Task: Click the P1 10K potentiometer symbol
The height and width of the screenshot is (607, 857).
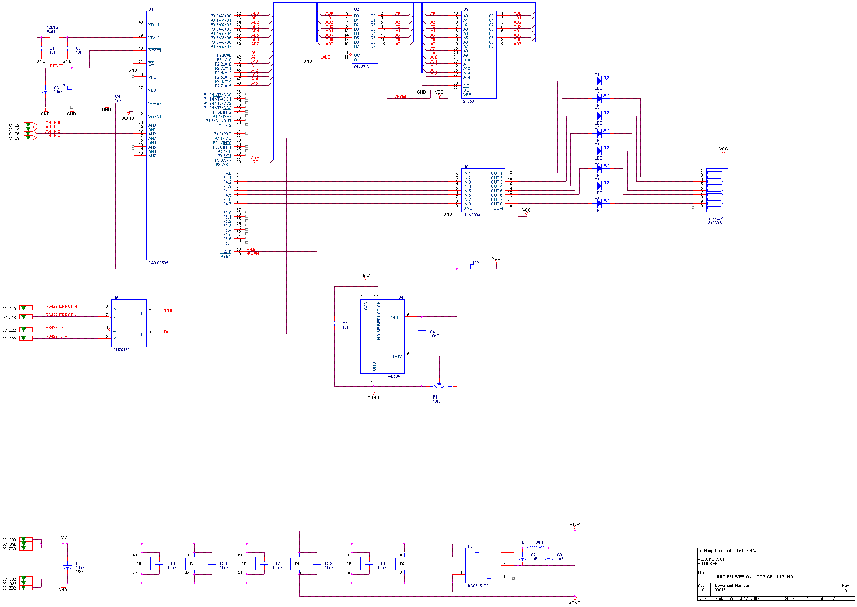Action: click(440, 386)
